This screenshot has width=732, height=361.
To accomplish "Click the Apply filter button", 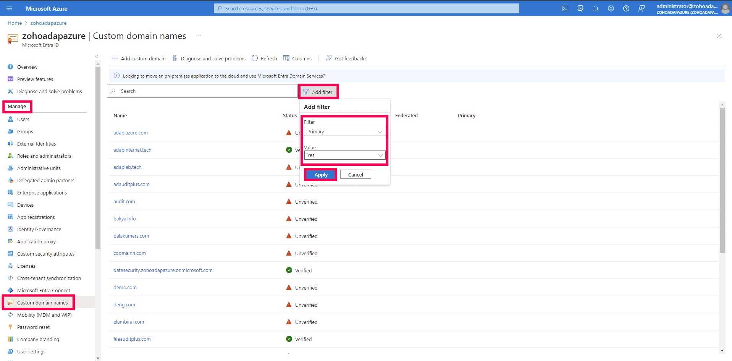I will [x=321, y=175].
